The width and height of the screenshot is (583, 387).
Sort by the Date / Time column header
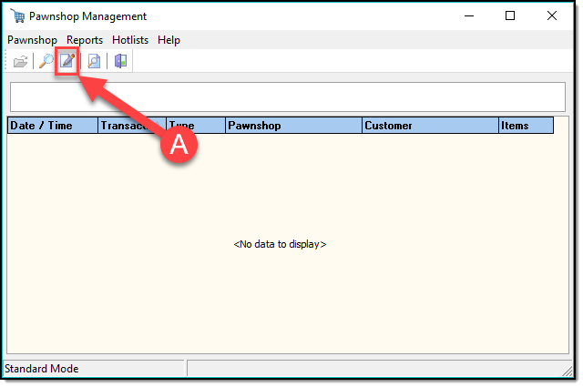(53, 126)
